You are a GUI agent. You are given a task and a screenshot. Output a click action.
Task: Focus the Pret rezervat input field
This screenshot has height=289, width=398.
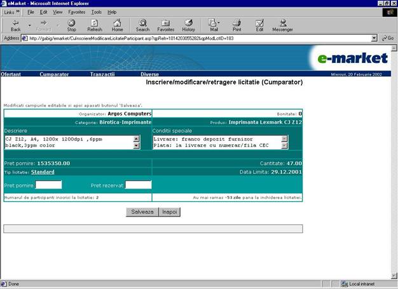(x=138, y=185)
